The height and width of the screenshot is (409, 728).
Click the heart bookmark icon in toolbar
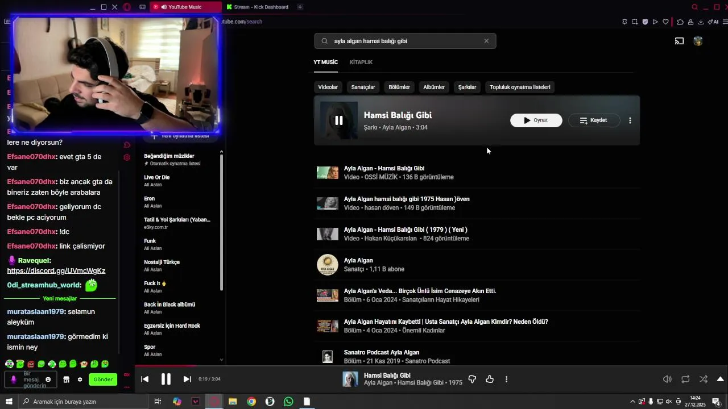click(x=665, y=22)
